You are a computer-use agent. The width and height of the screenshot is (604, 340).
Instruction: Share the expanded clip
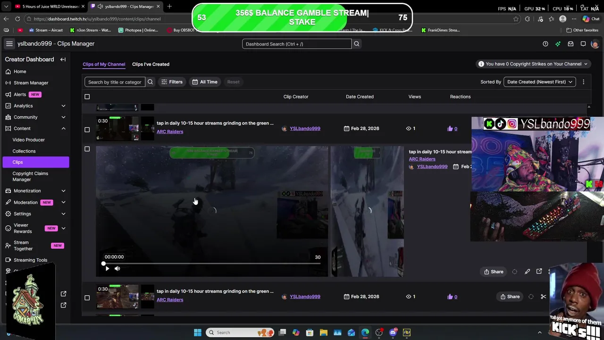[x=494, y=272]
